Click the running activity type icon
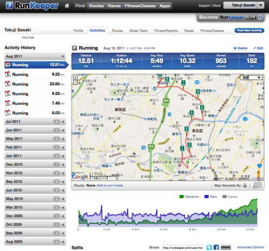 click(74, 48)
